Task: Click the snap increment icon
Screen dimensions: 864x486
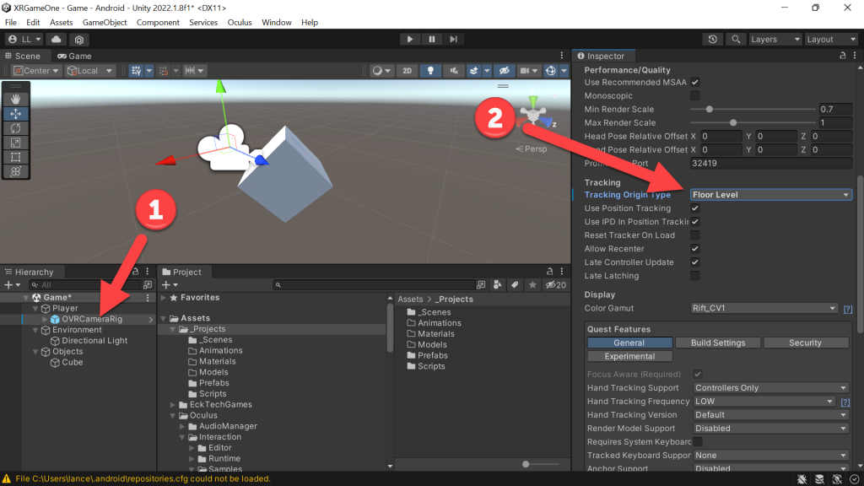Action: [x=190, y=71]
